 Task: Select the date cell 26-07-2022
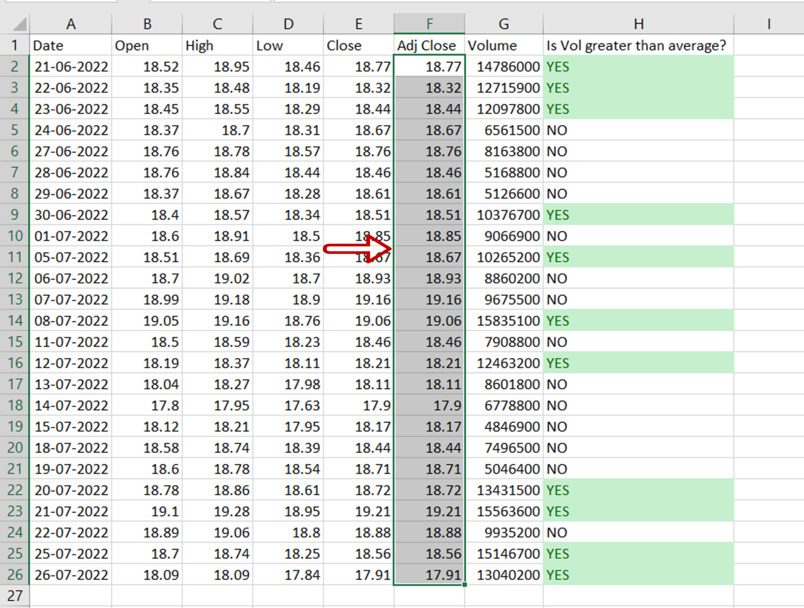coord(71,575)
